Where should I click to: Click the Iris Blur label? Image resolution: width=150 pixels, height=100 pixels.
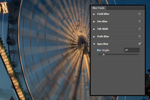(102, 21)
